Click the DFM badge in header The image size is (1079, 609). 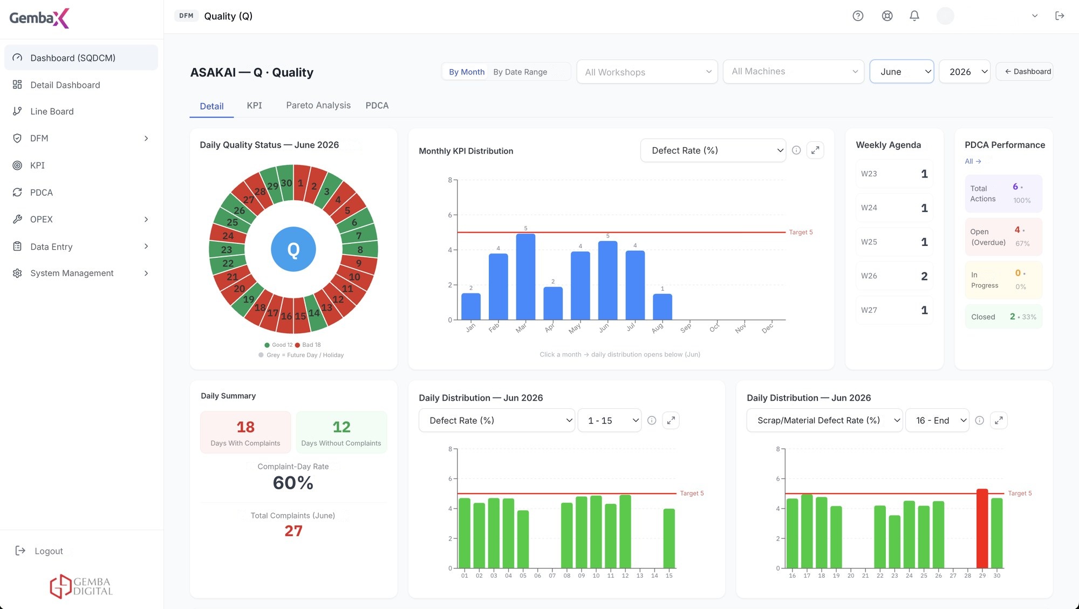(x=186, y=16)
